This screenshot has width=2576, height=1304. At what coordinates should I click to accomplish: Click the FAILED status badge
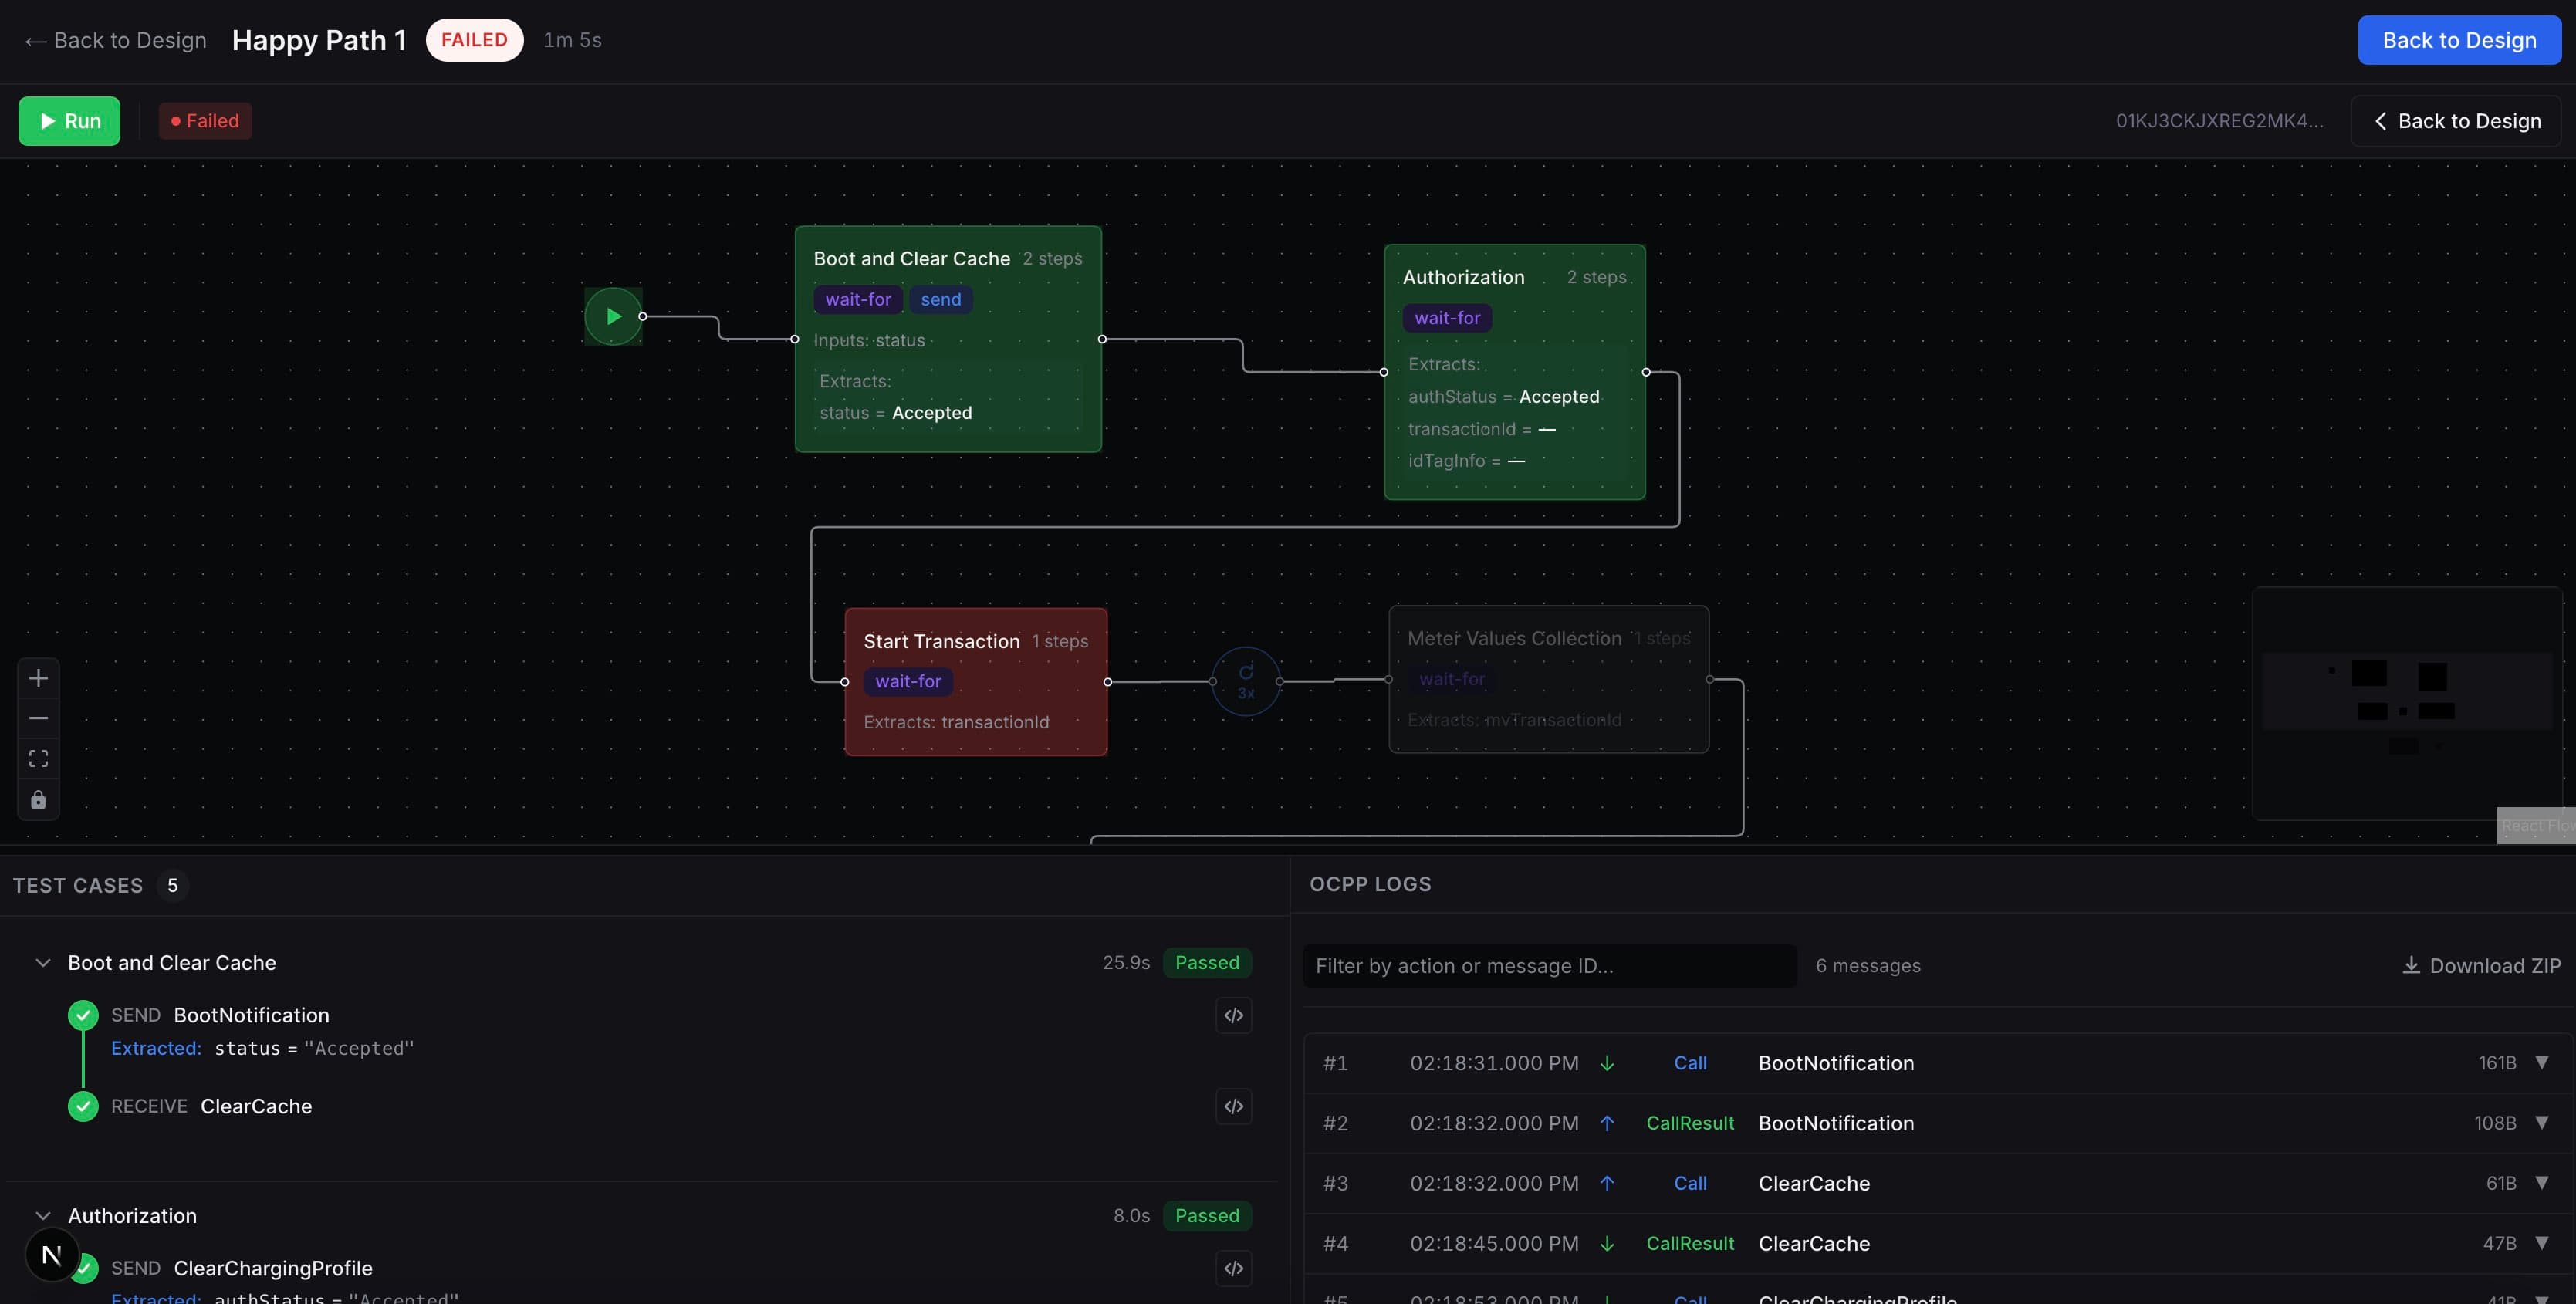click(474, 40)
